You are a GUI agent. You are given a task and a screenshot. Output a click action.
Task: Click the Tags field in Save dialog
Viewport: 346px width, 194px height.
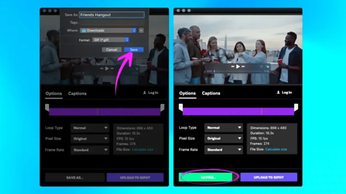point(112,22)
